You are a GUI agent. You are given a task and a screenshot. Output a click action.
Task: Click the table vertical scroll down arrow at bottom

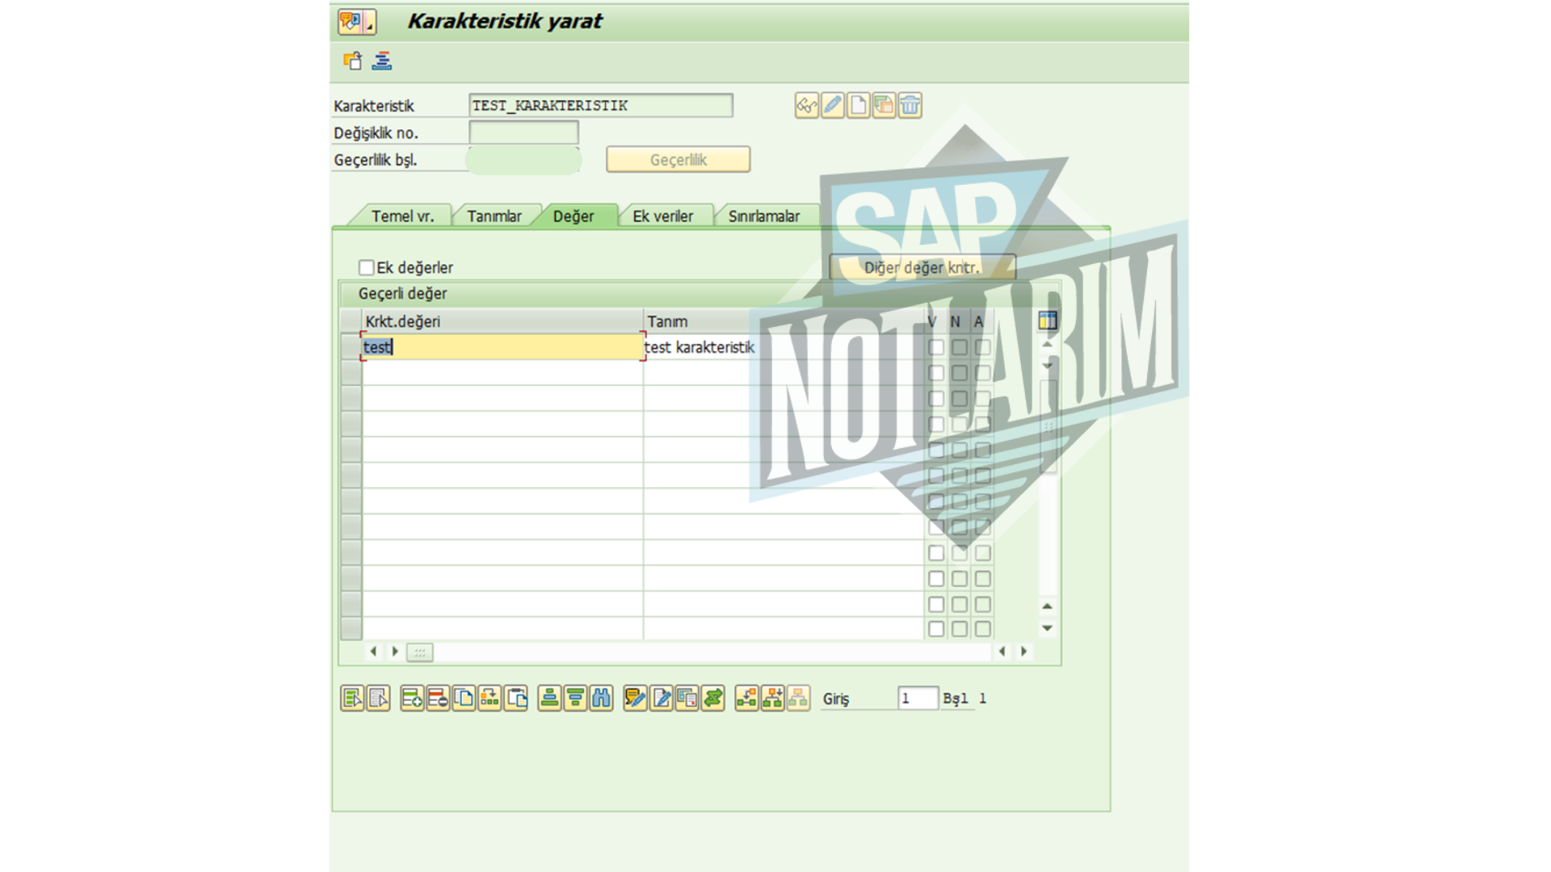click(1047, 627)
